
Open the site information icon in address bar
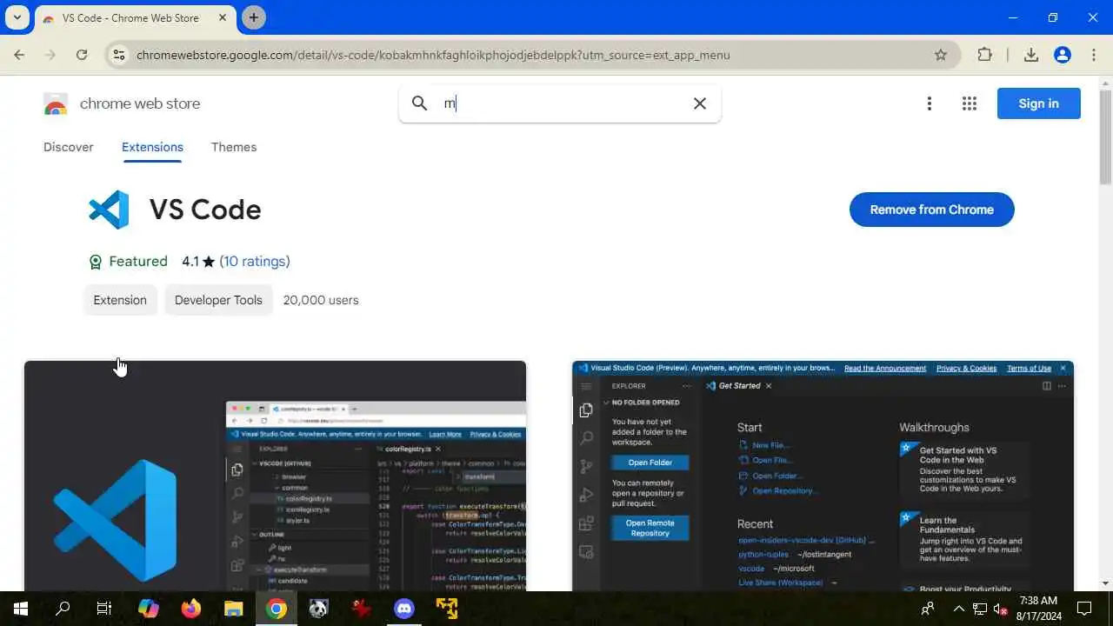(x=119, y=55)
